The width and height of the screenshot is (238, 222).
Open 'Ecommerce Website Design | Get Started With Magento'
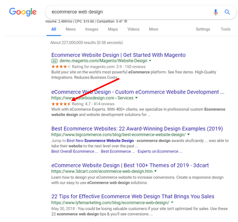click(119, 55)
